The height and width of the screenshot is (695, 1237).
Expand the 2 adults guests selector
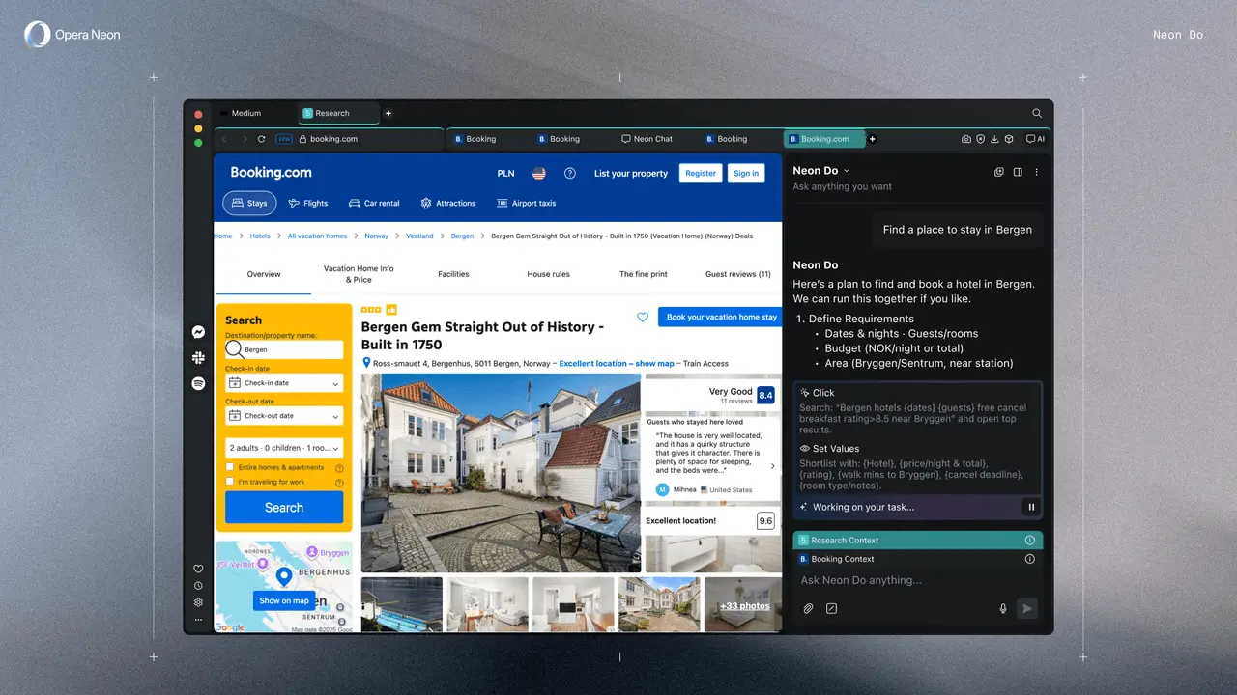(x=283, y=447)
